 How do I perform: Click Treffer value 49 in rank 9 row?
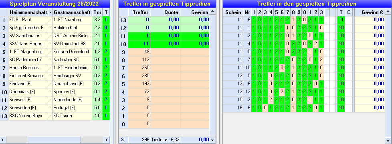139,52
